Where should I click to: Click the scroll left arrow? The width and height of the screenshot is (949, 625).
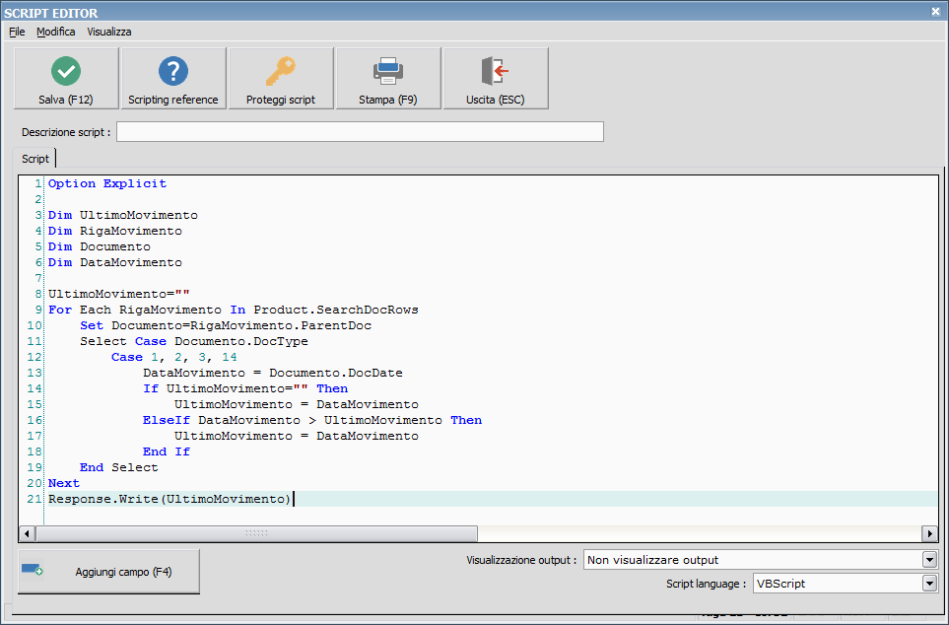click(27, 533)
